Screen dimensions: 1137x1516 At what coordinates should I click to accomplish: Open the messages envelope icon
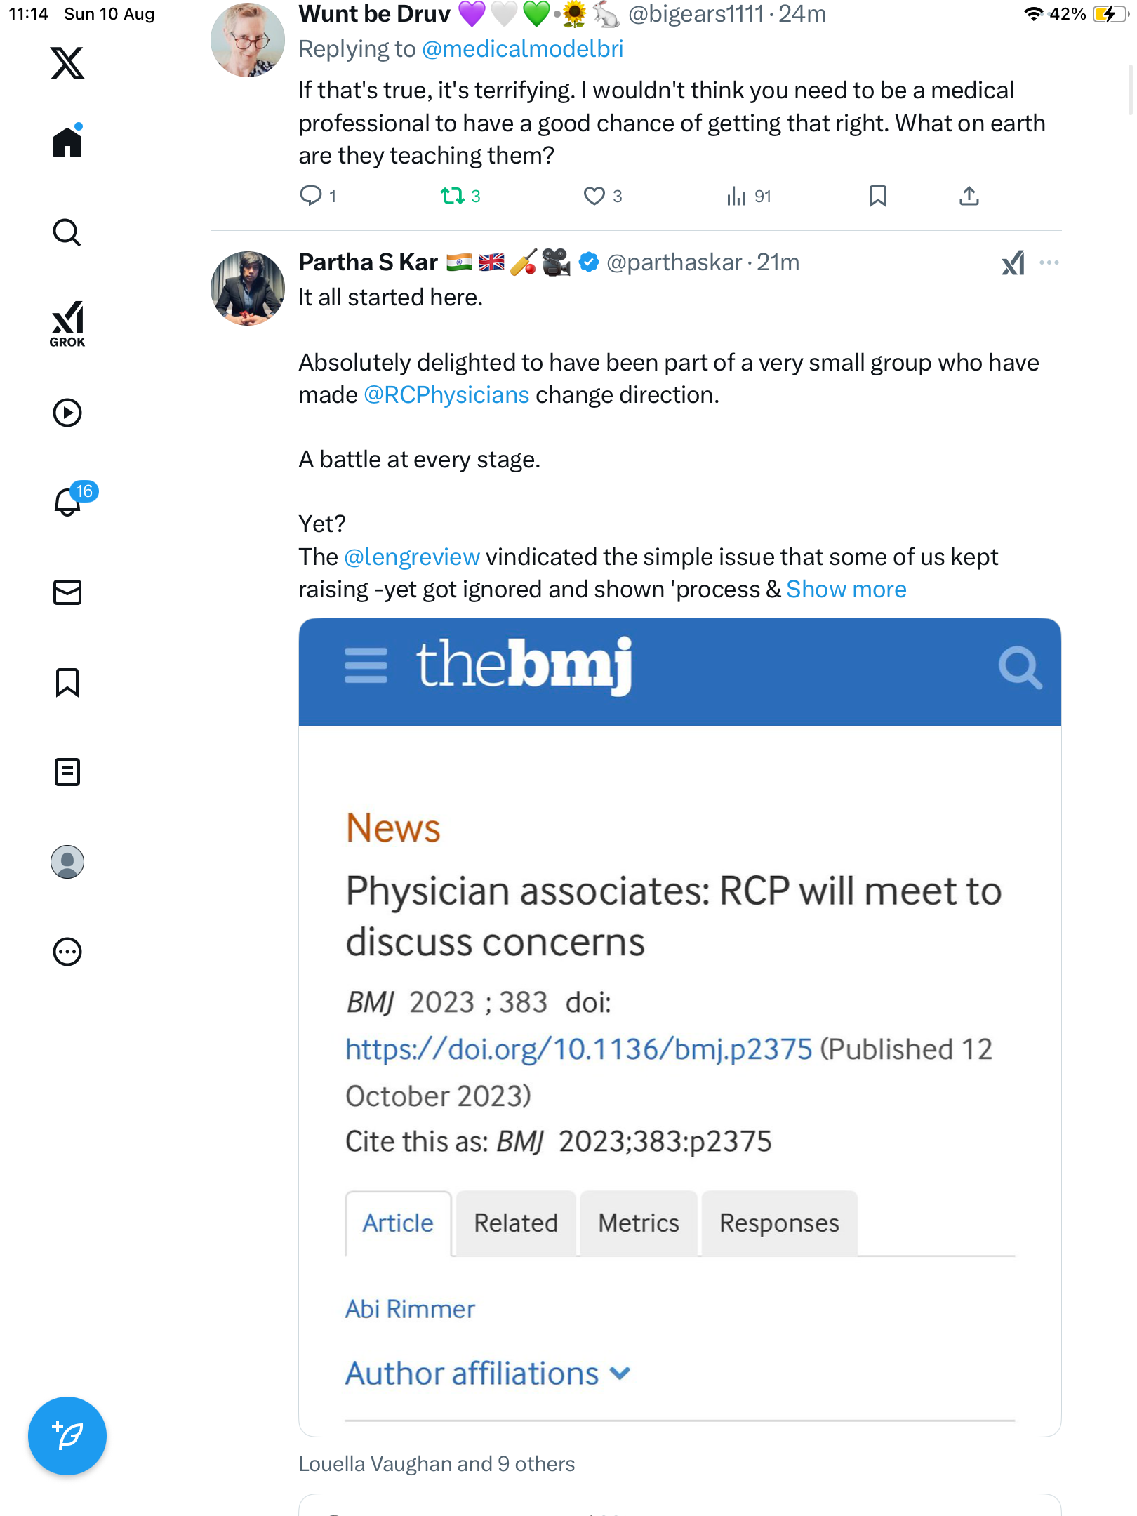coord(67,592)
